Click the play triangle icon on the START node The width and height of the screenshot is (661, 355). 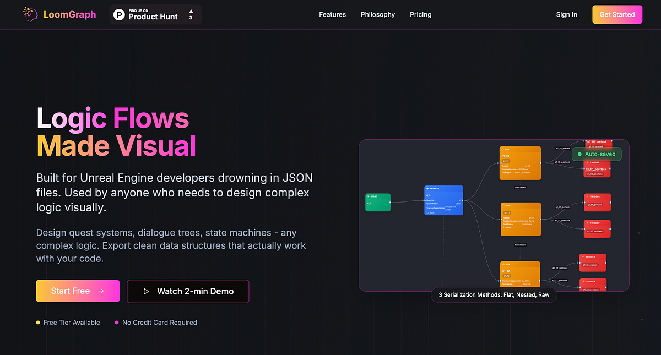point(369,195)
